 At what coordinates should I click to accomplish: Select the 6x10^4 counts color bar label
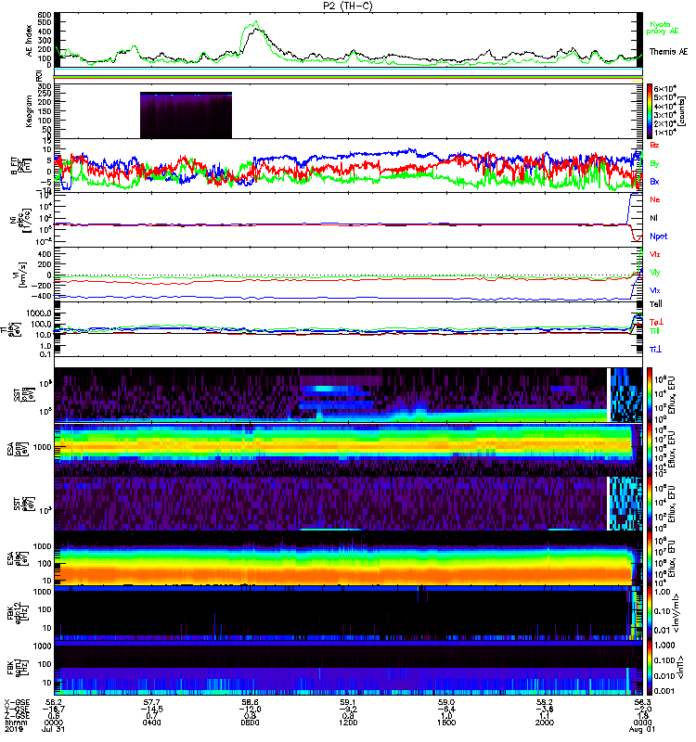[665, 89]
